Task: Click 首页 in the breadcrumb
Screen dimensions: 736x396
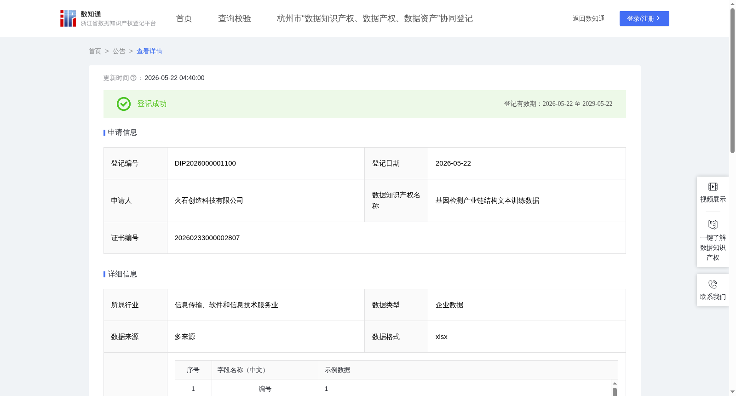Action: 95,52
